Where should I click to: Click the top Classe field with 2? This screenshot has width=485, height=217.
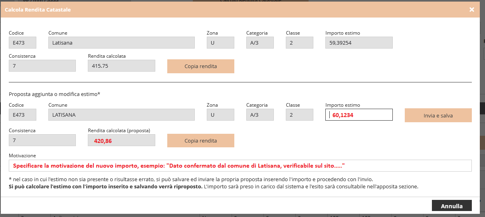[299, 43]
